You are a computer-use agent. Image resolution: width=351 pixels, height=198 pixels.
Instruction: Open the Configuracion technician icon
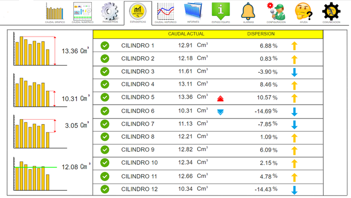coord(276,11)
